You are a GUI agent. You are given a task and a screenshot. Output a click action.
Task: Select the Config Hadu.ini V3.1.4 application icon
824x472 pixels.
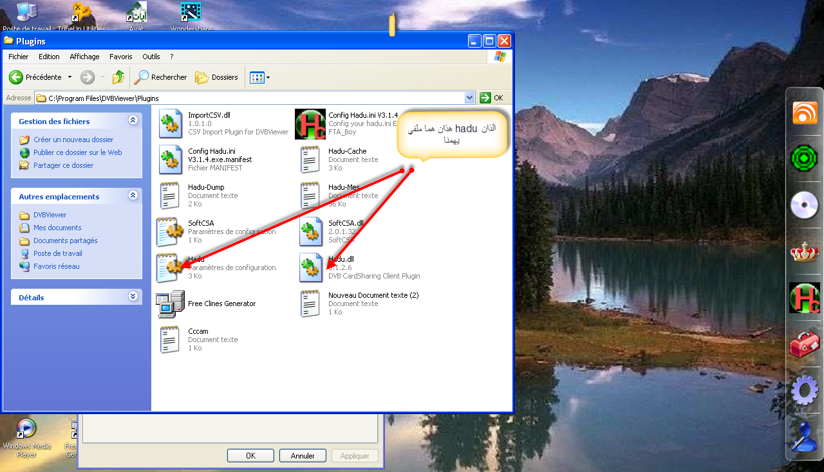pyautogui.click(x=310, y=124)
